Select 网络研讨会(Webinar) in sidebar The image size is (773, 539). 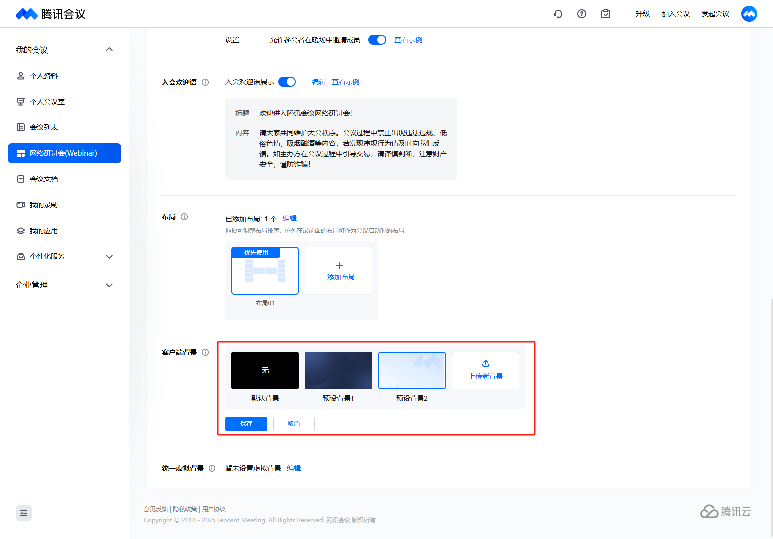click(65, 153)
